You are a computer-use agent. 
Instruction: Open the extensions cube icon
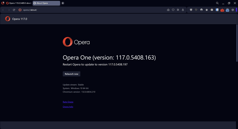click(233, 10)
